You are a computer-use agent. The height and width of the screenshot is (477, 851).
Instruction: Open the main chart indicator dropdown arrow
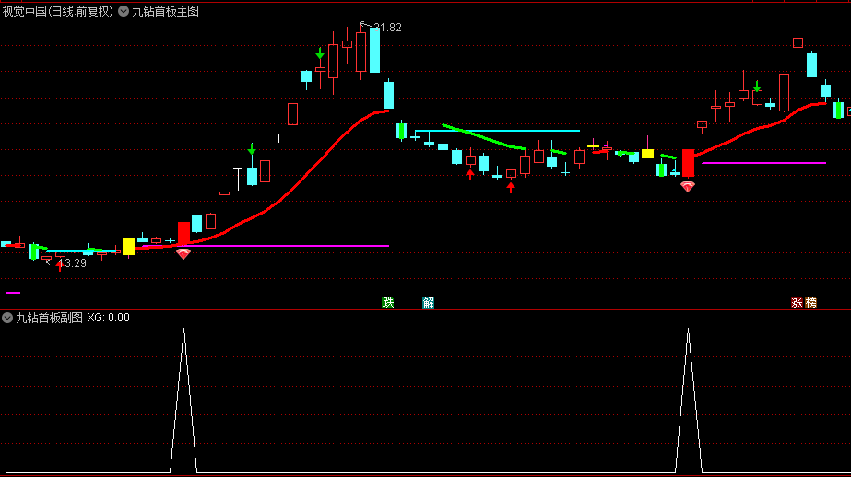[x=124, y=11]
